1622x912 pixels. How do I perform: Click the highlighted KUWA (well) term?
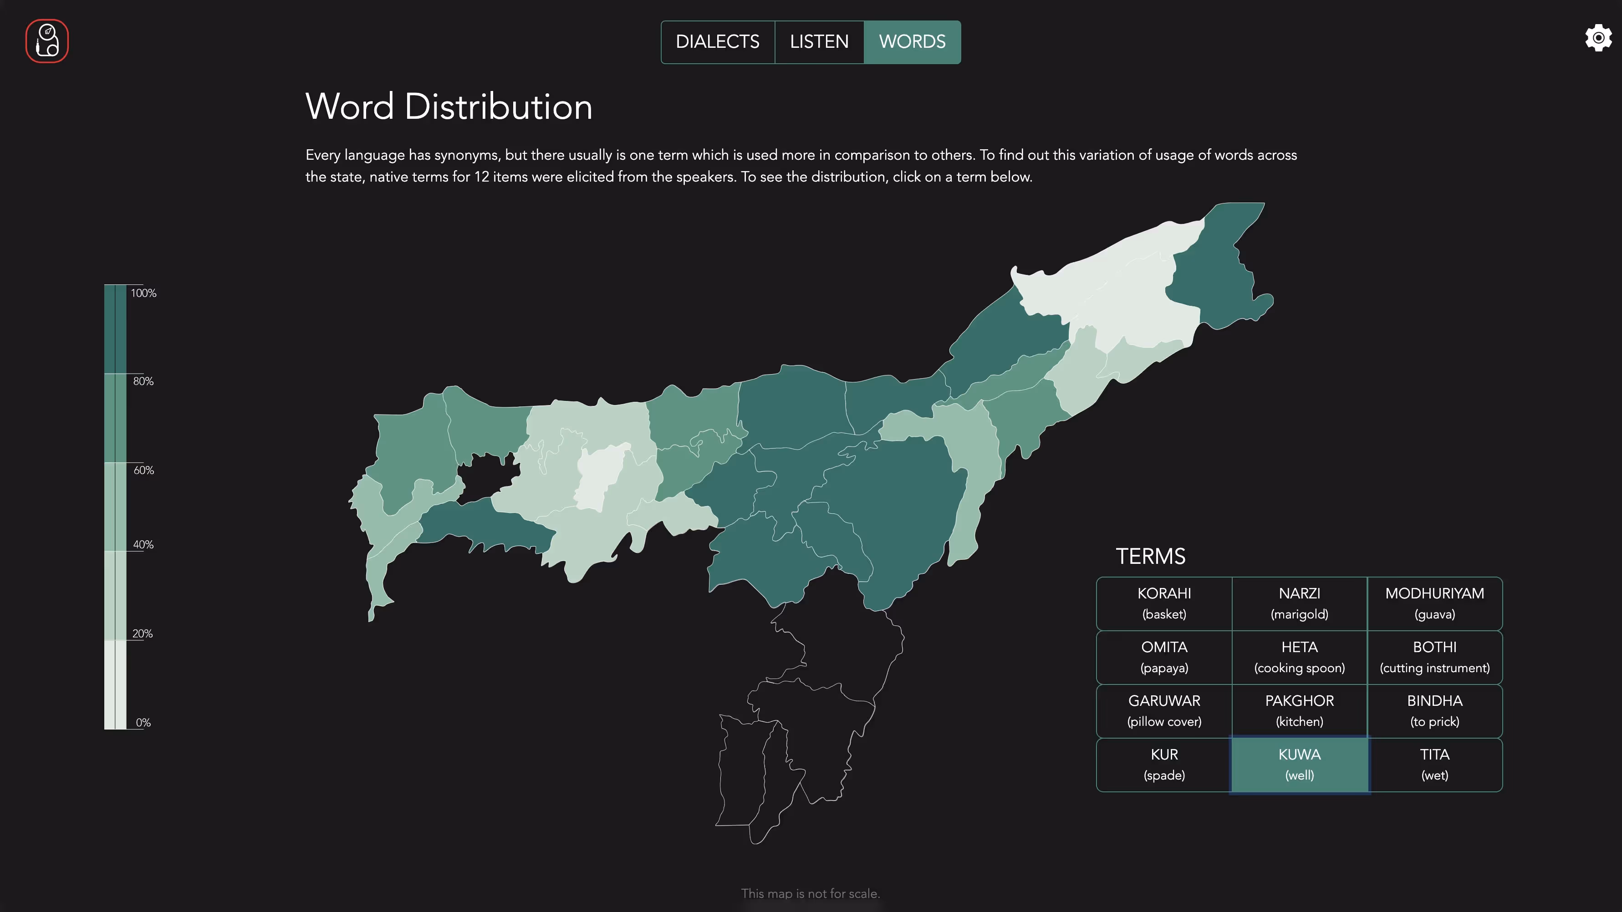tap(1300, 765)
